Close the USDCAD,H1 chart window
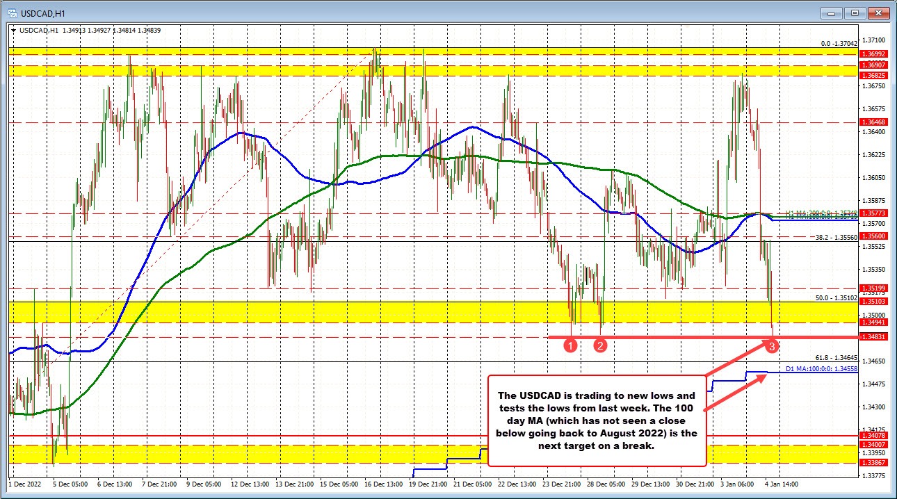897x499 pixels. point(879,13)
